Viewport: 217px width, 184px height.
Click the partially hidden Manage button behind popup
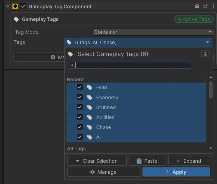(x=39, y=57)
